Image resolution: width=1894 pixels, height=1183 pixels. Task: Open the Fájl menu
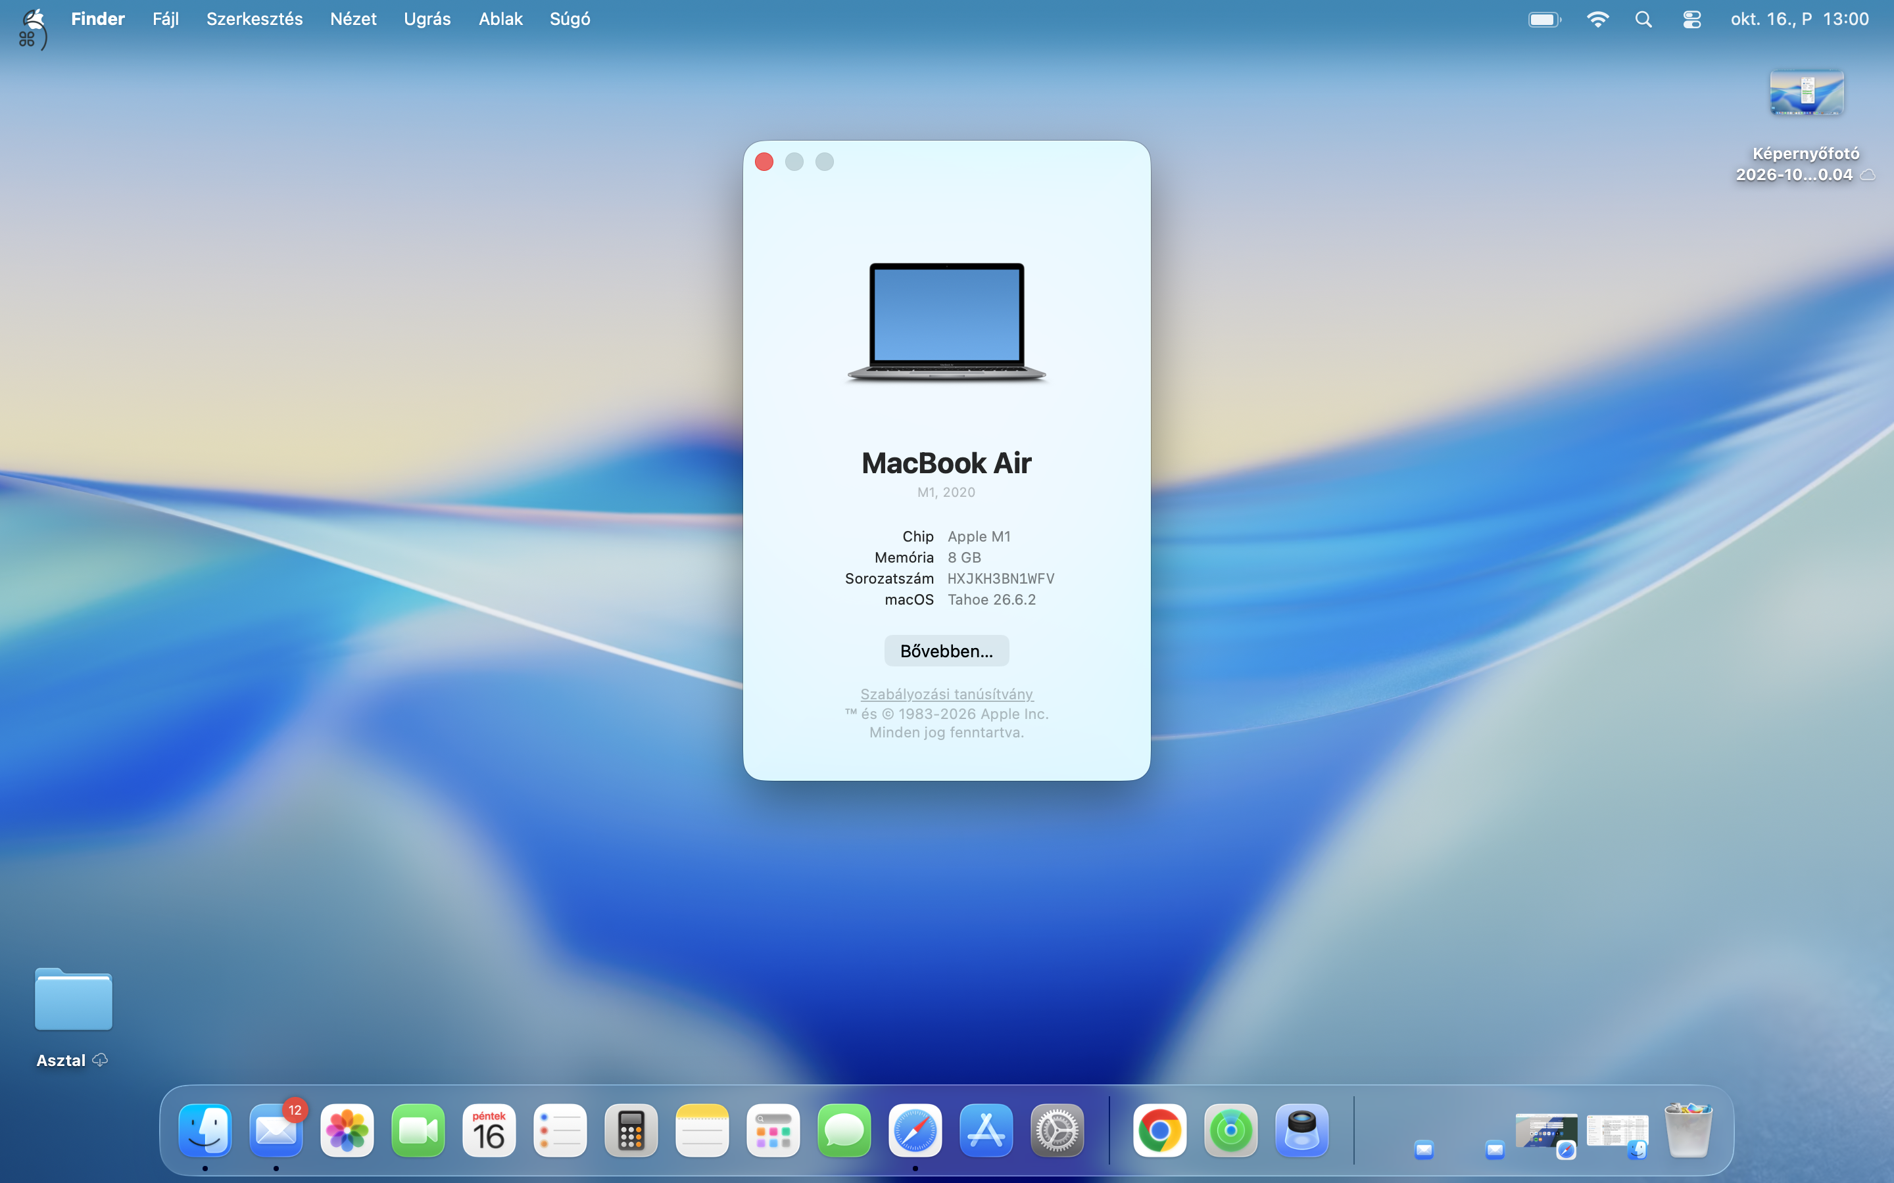(x=166, y=19)
